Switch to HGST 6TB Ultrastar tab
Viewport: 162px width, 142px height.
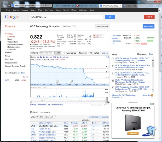click(64, 6)
